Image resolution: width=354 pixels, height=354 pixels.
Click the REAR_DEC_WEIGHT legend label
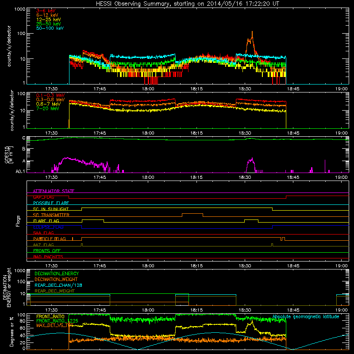click(54, 291)
